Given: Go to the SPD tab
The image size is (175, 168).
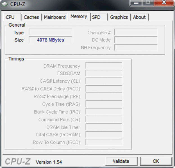Looking at the screenshot, I should [x=99, y=17].
